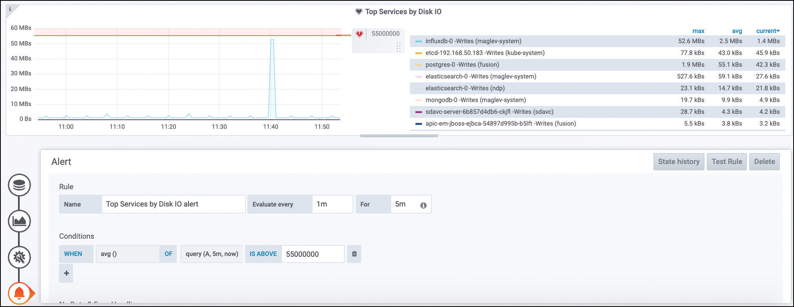Click the State history button

(x=679, y=162)
